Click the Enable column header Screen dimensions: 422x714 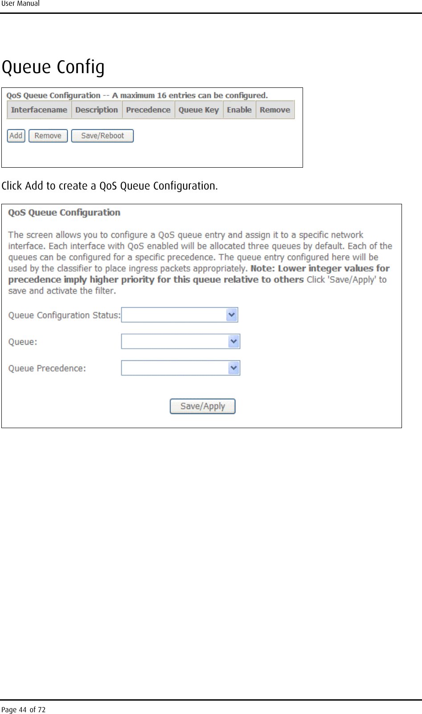pyautogui.click(x=239, y=110)
